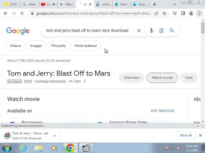The width and height of the screenshot is (205, 153).
Task: Click the EDIT SERVICES link
Action: click(162, 111)
